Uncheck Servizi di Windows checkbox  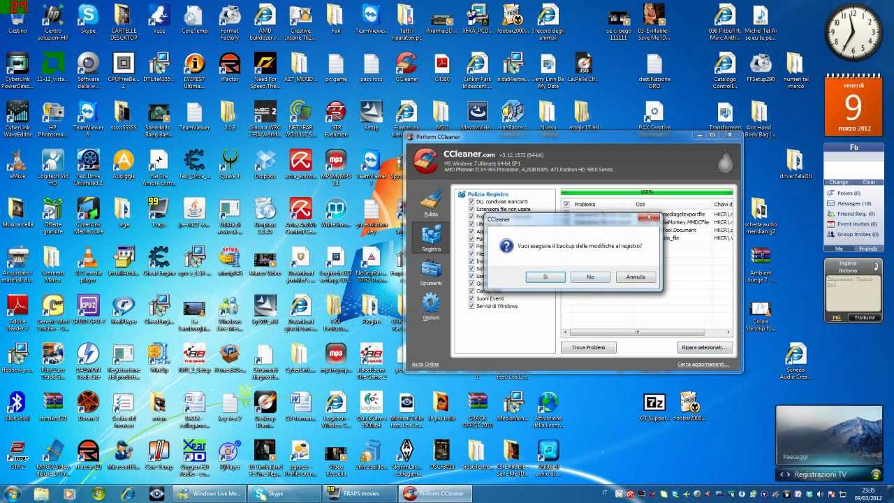(x=471, y=306)
